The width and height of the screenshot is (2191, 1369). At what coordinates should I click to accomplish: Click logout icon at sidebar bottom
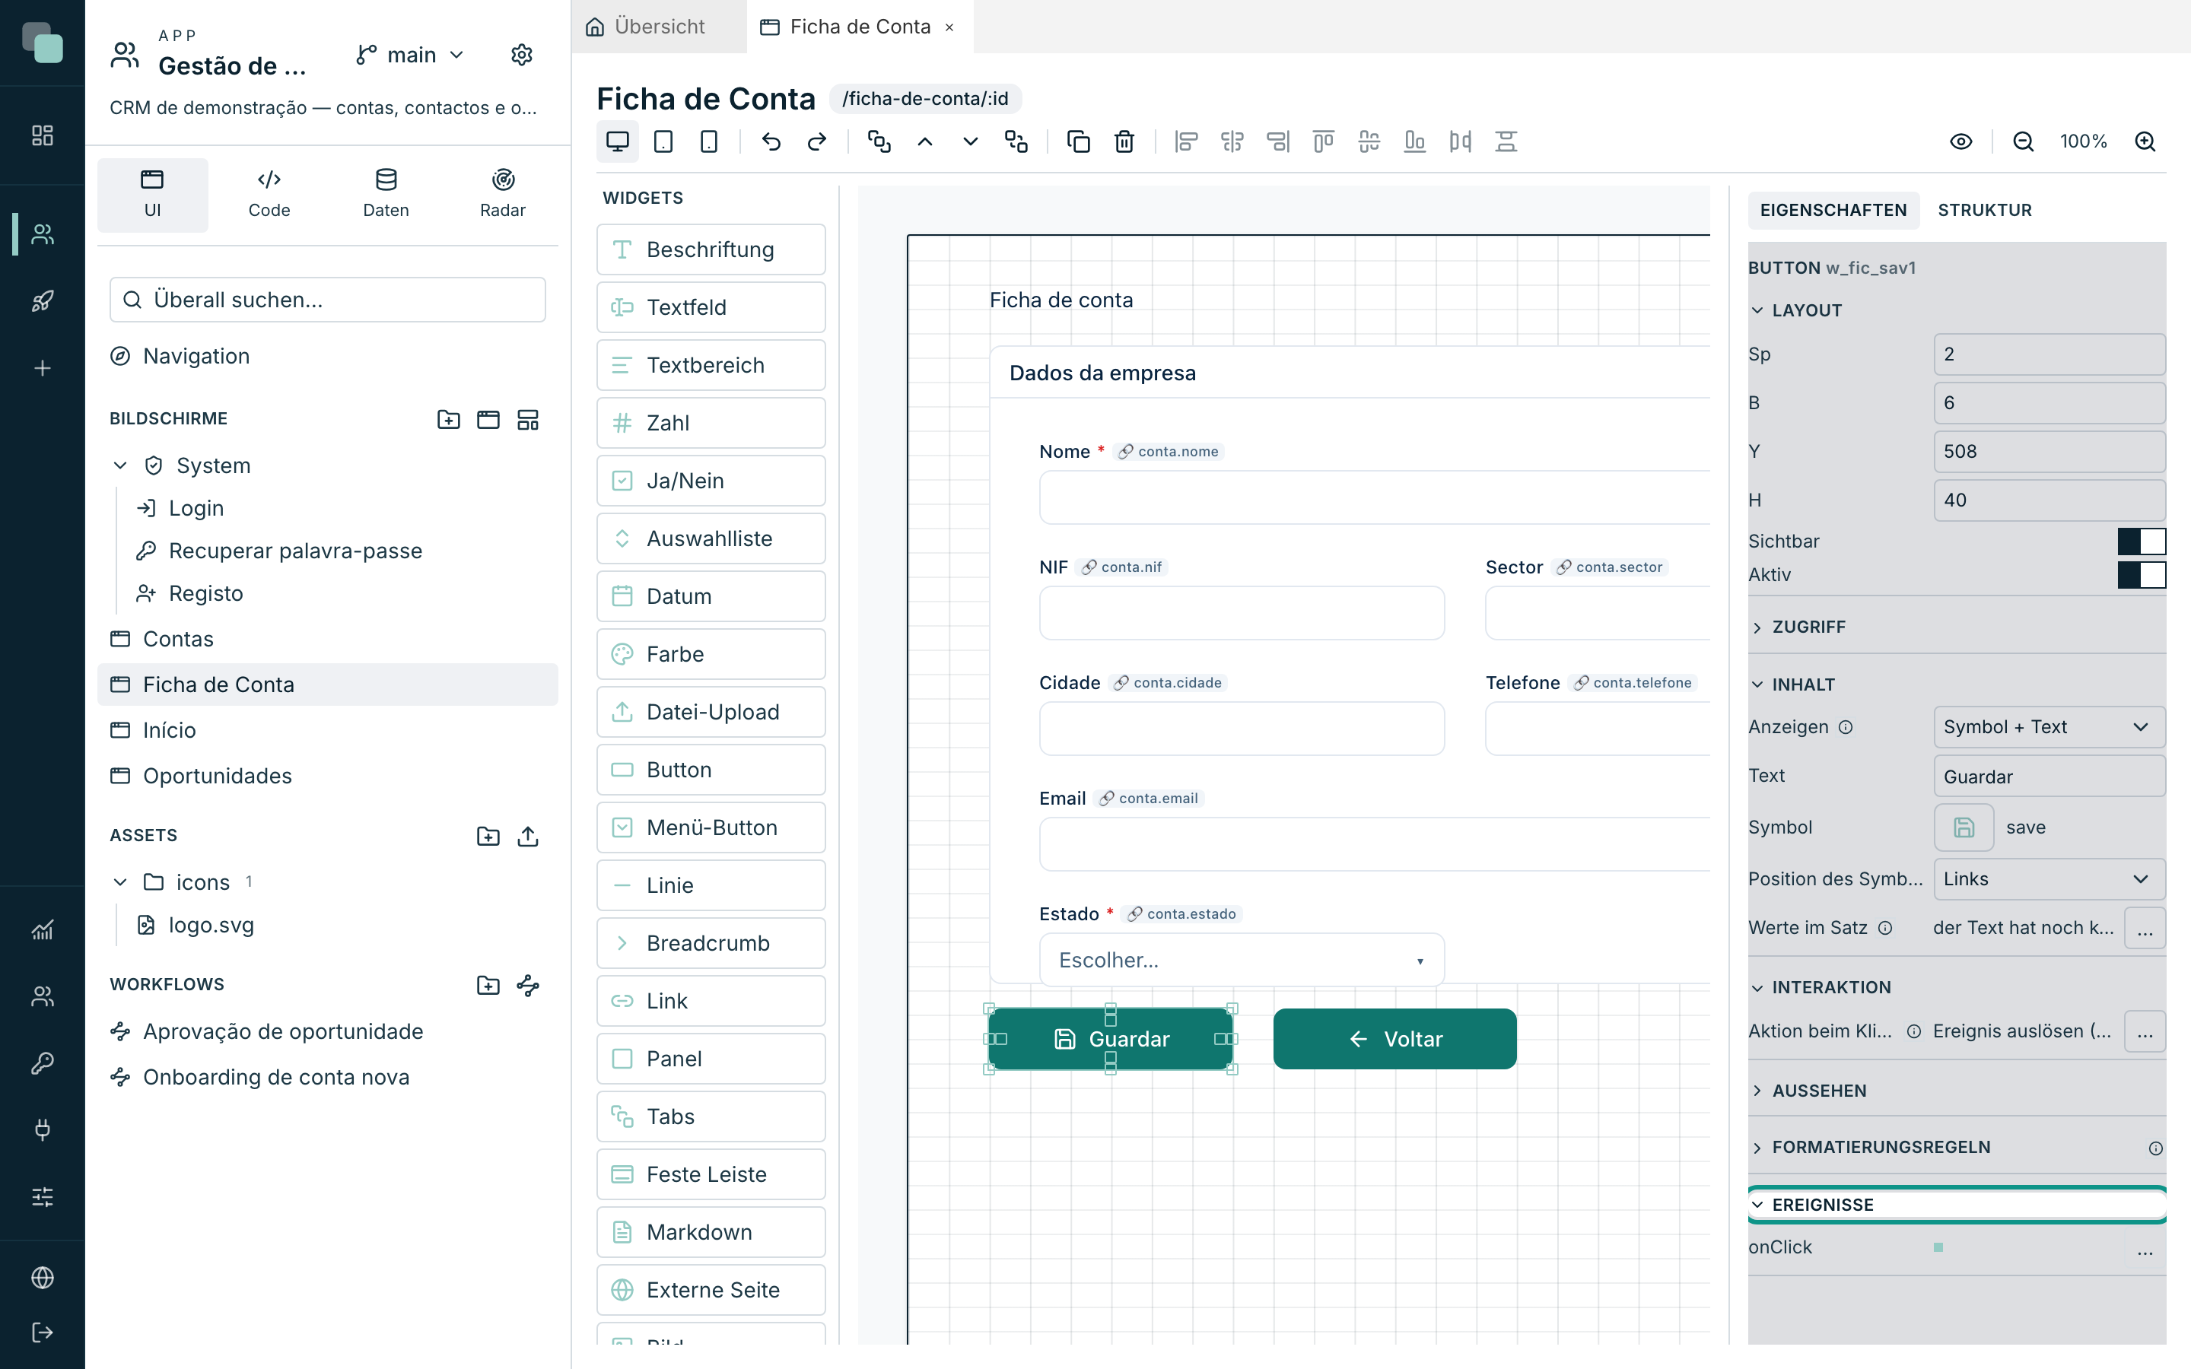point(43,1332)
